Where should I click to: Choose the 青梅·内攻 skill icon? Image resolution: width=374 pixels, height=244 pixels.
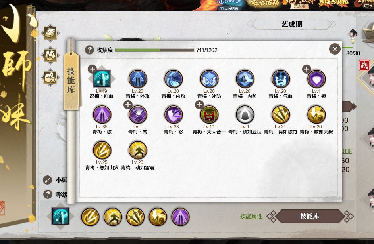174,79
